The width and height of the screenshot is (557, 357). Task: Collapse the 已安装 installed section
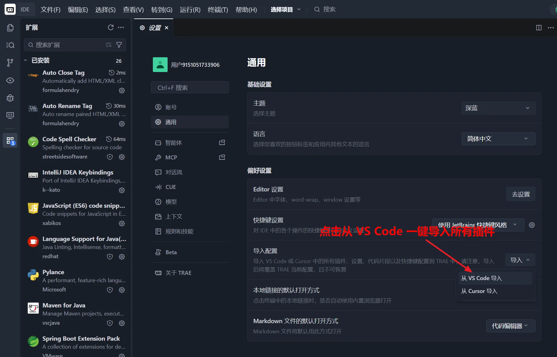(26, 60)
